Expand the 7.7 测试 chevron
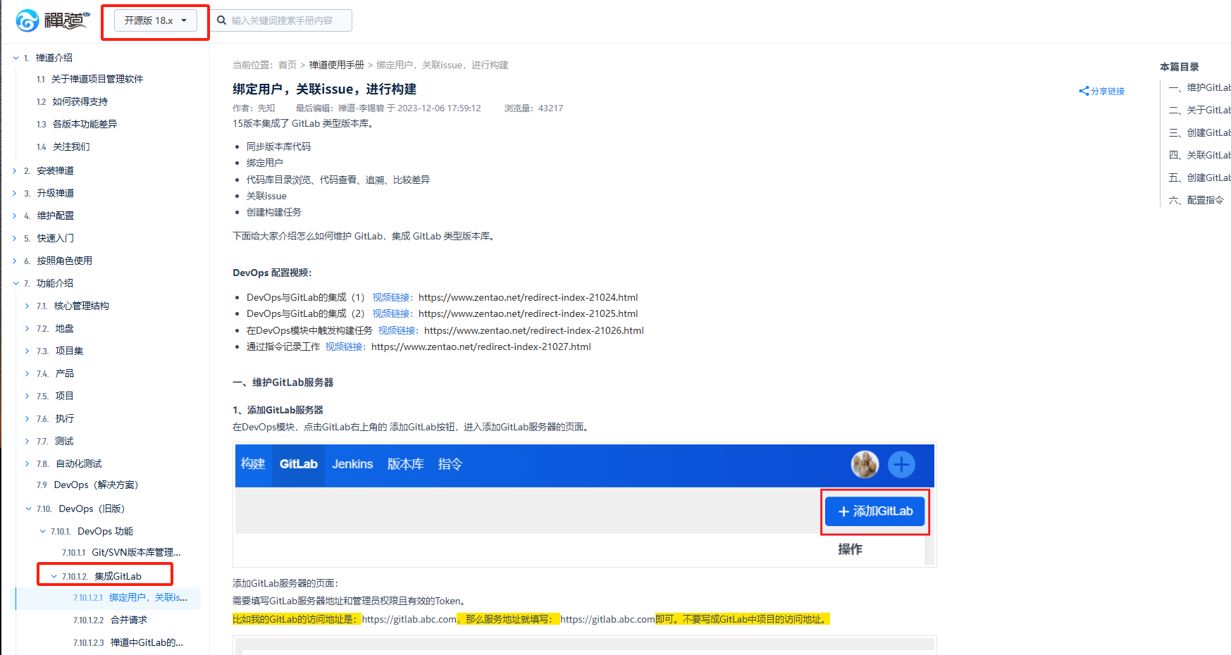 click(x=28, y=441)
